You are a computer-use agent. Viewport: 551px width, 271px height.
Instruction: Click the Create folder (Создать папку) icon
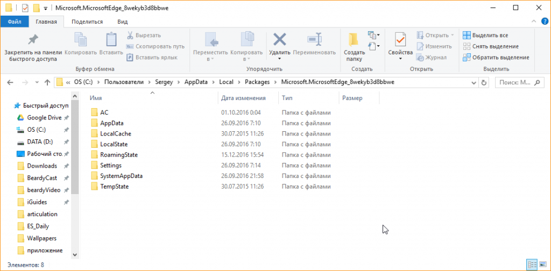(x=354, y=40)
